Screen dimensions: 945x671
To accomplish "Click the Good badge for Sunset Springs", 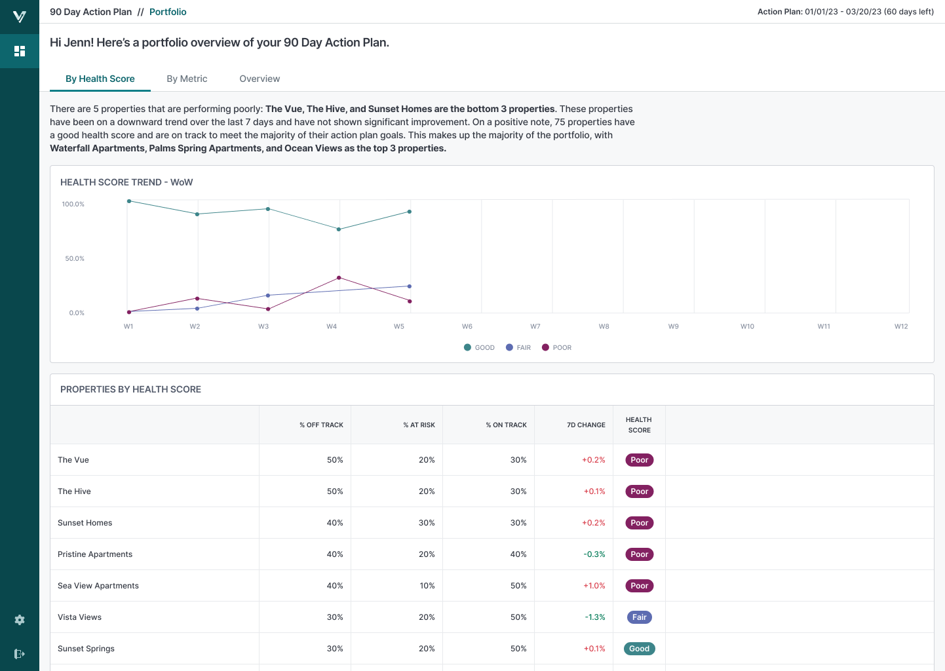I will (x=639, y=649).
